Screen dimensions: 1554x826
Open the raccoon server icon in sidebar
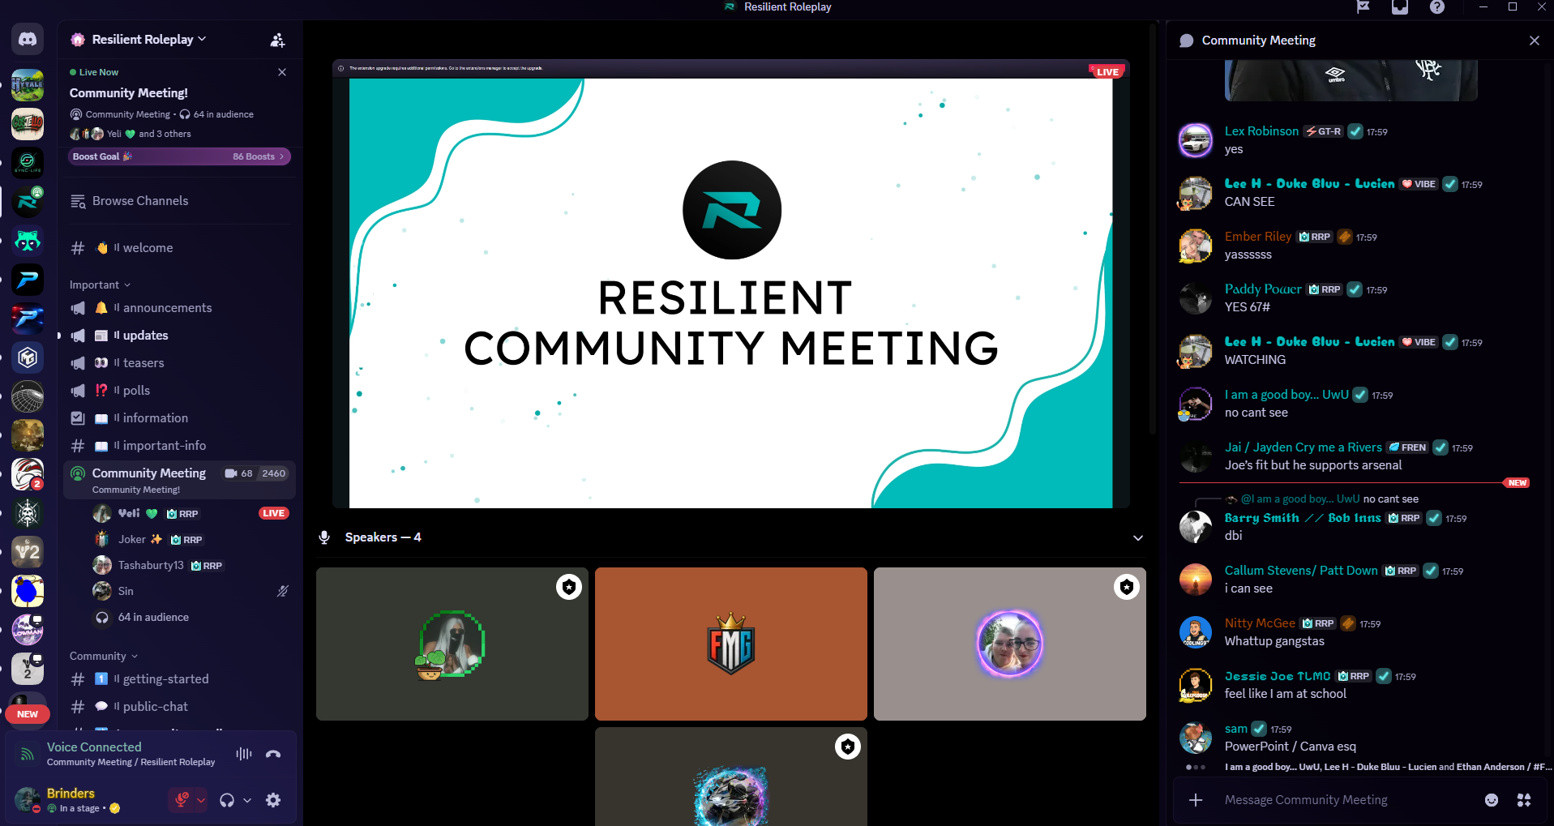tap(28, 241)
